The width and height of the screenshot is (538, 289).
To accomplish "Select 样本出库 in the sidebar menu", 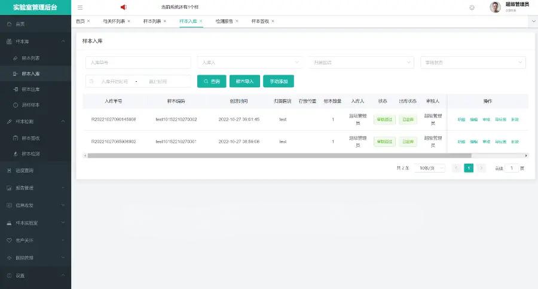I will (30, 89).
